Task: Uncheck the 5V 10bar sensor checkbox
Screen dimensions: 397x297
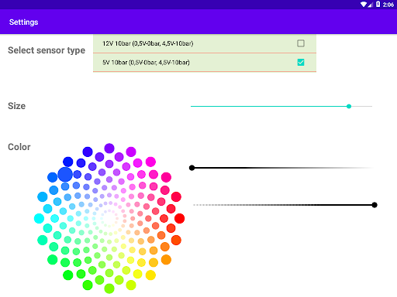Action: [301, 62]
